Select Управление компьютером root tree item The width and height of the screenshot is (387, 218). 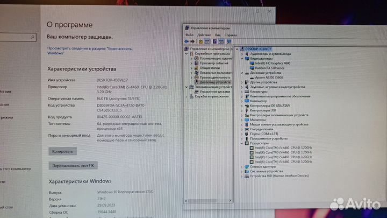[211, 49]
